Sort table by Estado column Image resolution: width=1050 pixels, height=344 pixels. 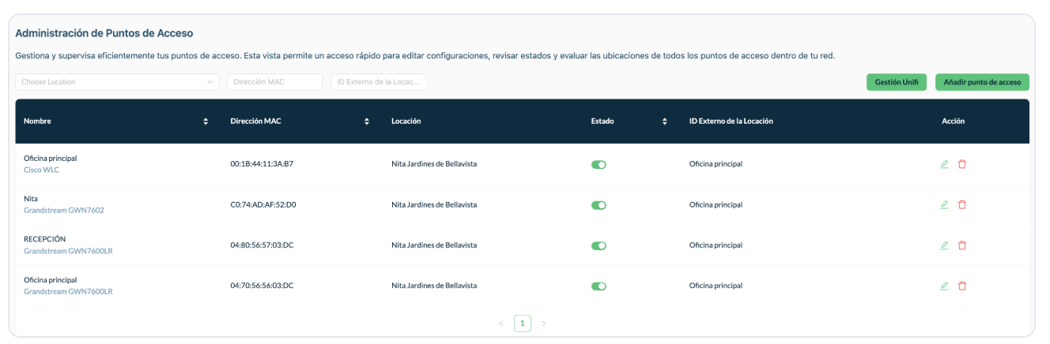pos(664,122)
